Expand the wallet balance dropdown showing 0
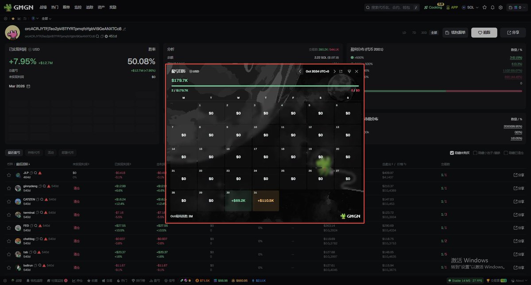The image size is (531, 285). pyautogui.click(x=516, y=7)
